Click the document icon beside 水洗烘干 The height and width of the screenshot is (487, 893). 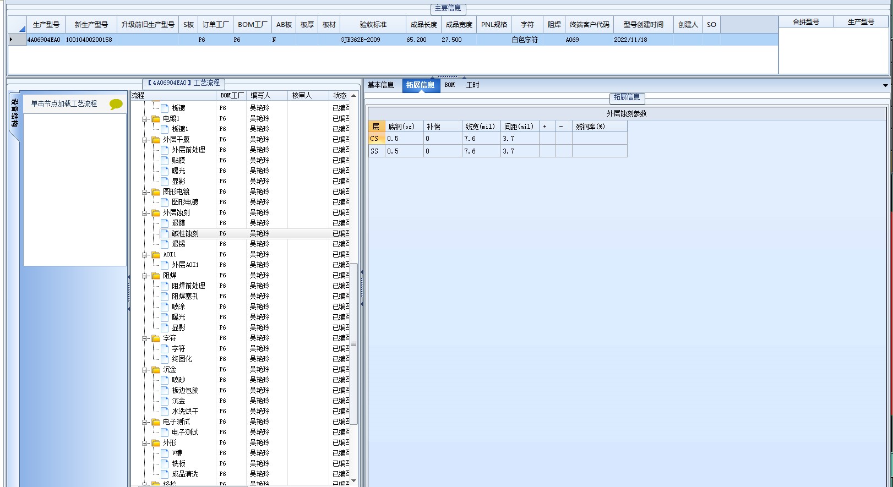165,411
